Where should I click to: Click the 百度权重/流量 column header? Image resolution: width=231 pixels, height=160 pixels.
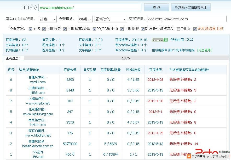[x=111, y=70]
